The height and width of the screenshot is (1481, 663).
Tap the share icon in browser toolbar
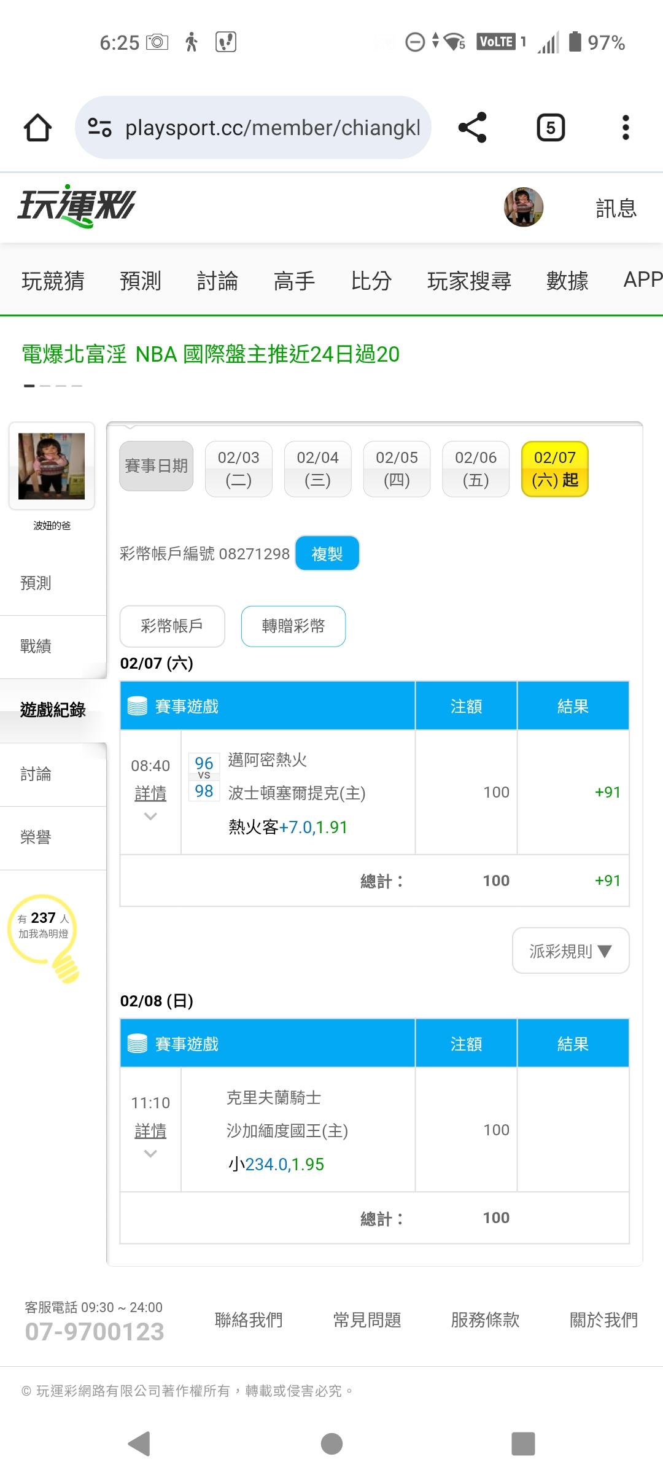(472, 128)
